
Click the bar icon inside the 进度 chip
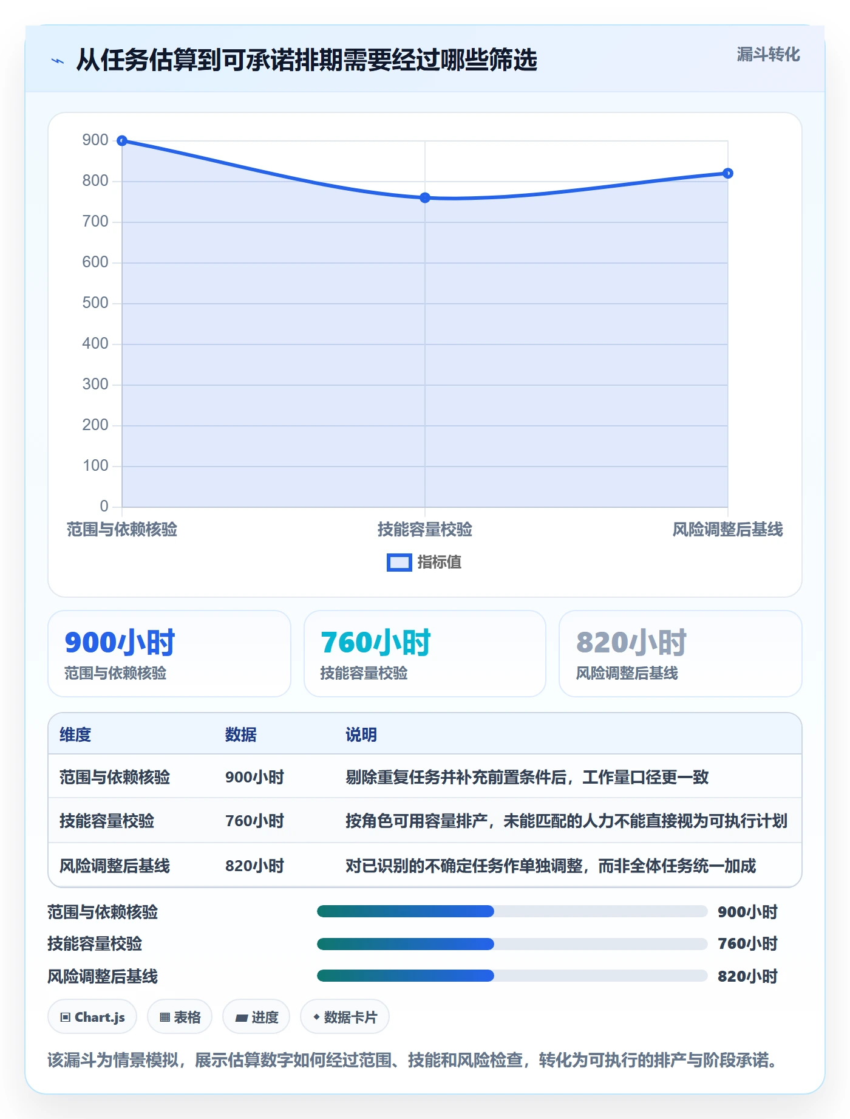242,1018
